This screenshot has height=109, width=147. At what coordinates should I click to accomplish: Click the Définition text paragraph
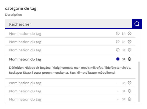click(70, 70)
